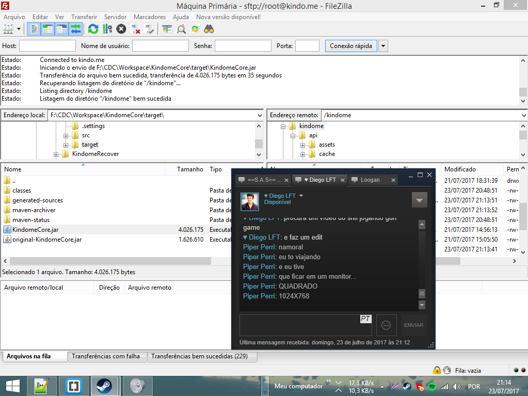528x396 pixels.
Task: Toggle the local directory tree display
Action: 48,29
